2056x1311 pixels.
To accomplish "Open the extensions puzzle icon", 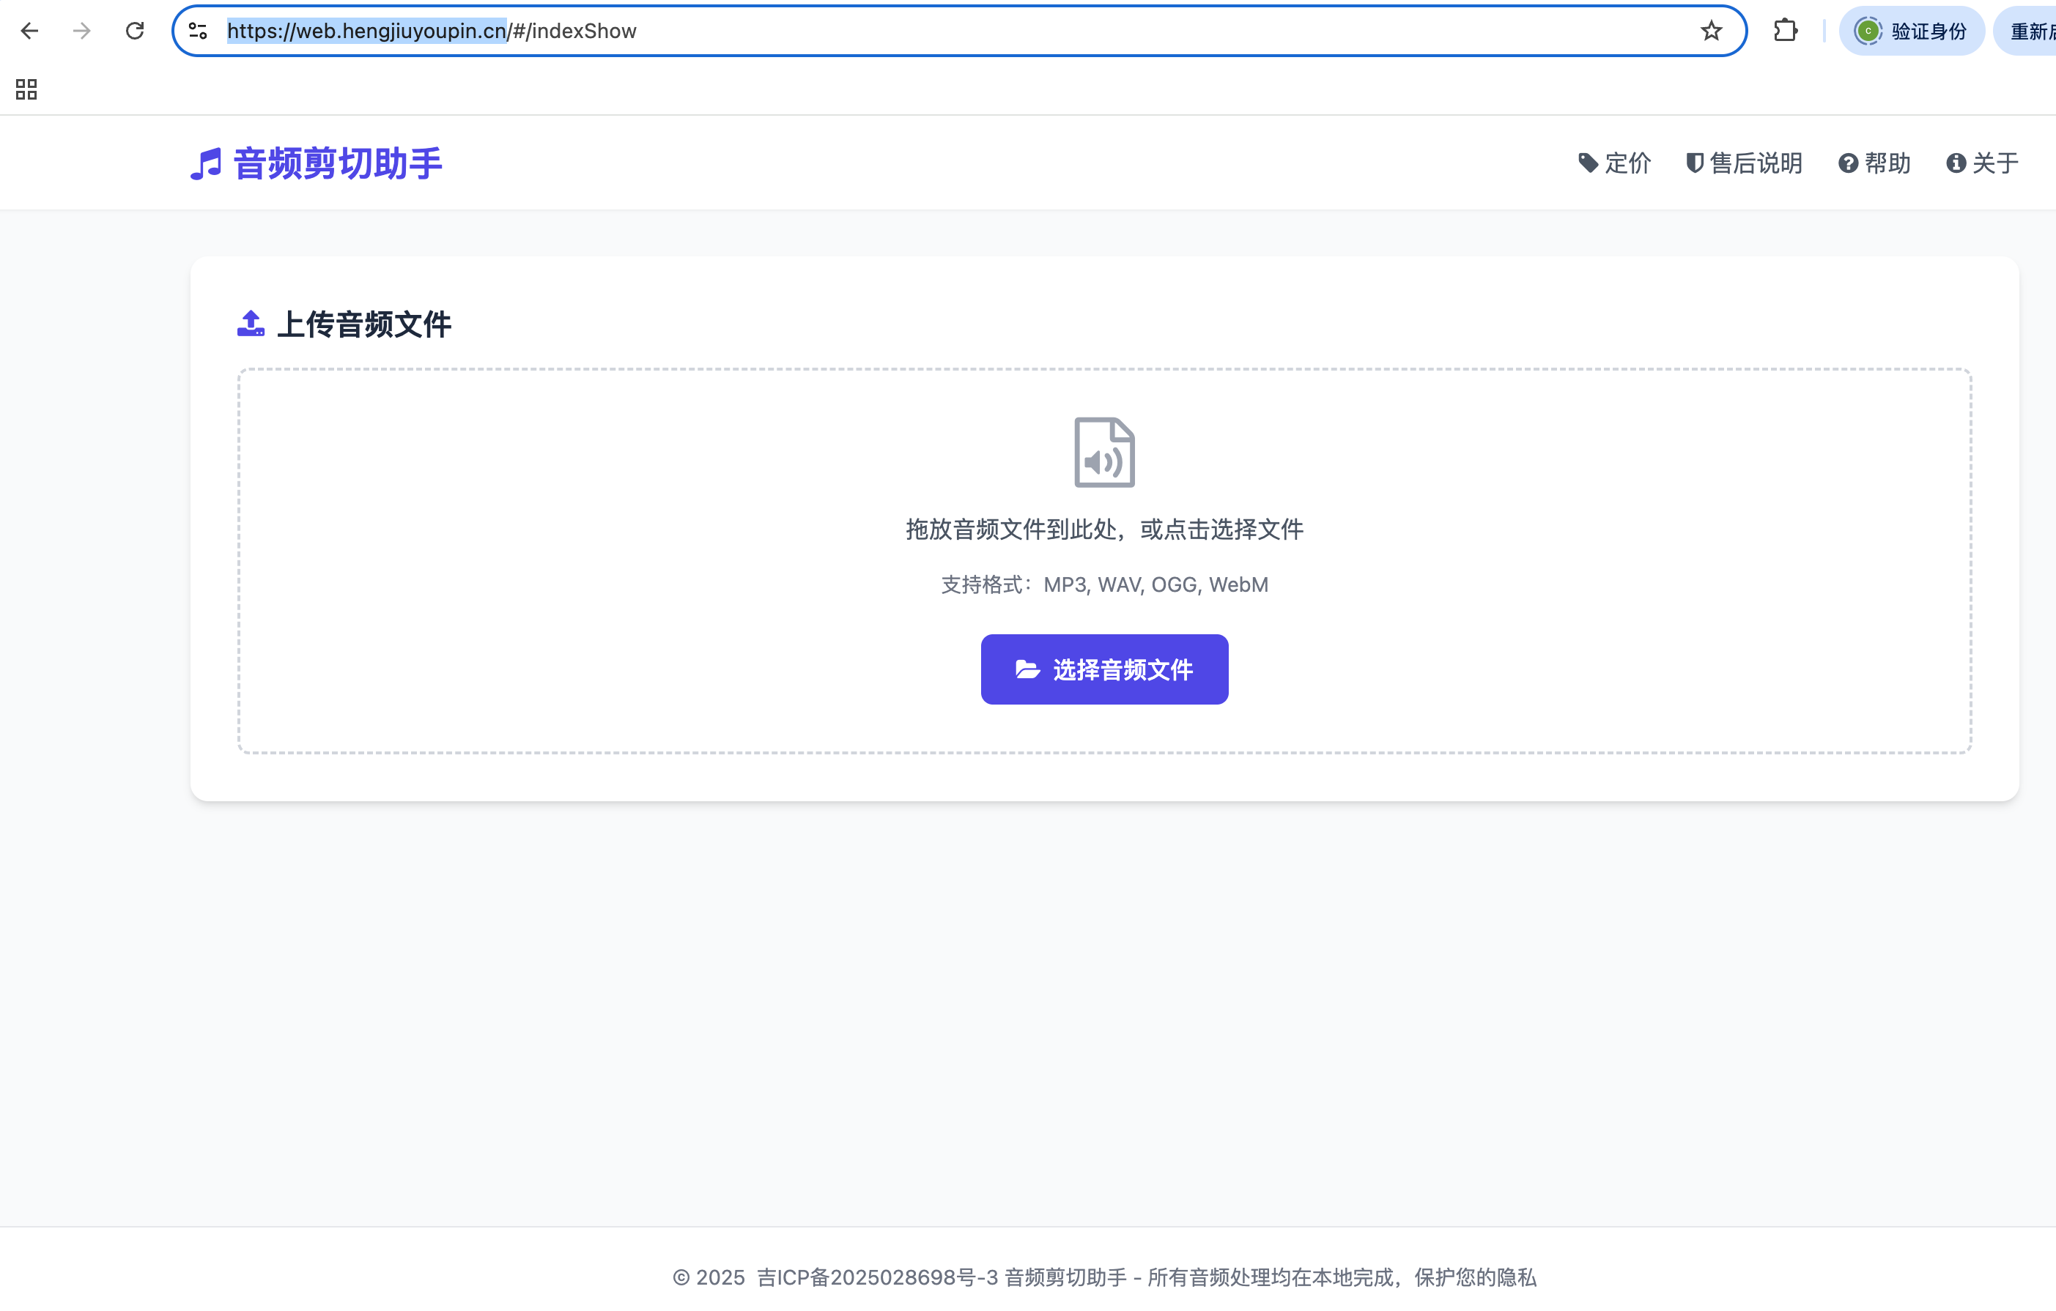I will coord(1786,31).
